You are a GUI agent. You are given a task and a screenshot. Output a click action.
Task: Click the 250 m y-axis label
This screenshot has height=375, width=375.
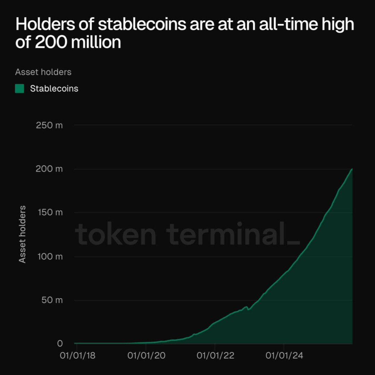click(49, 125)
